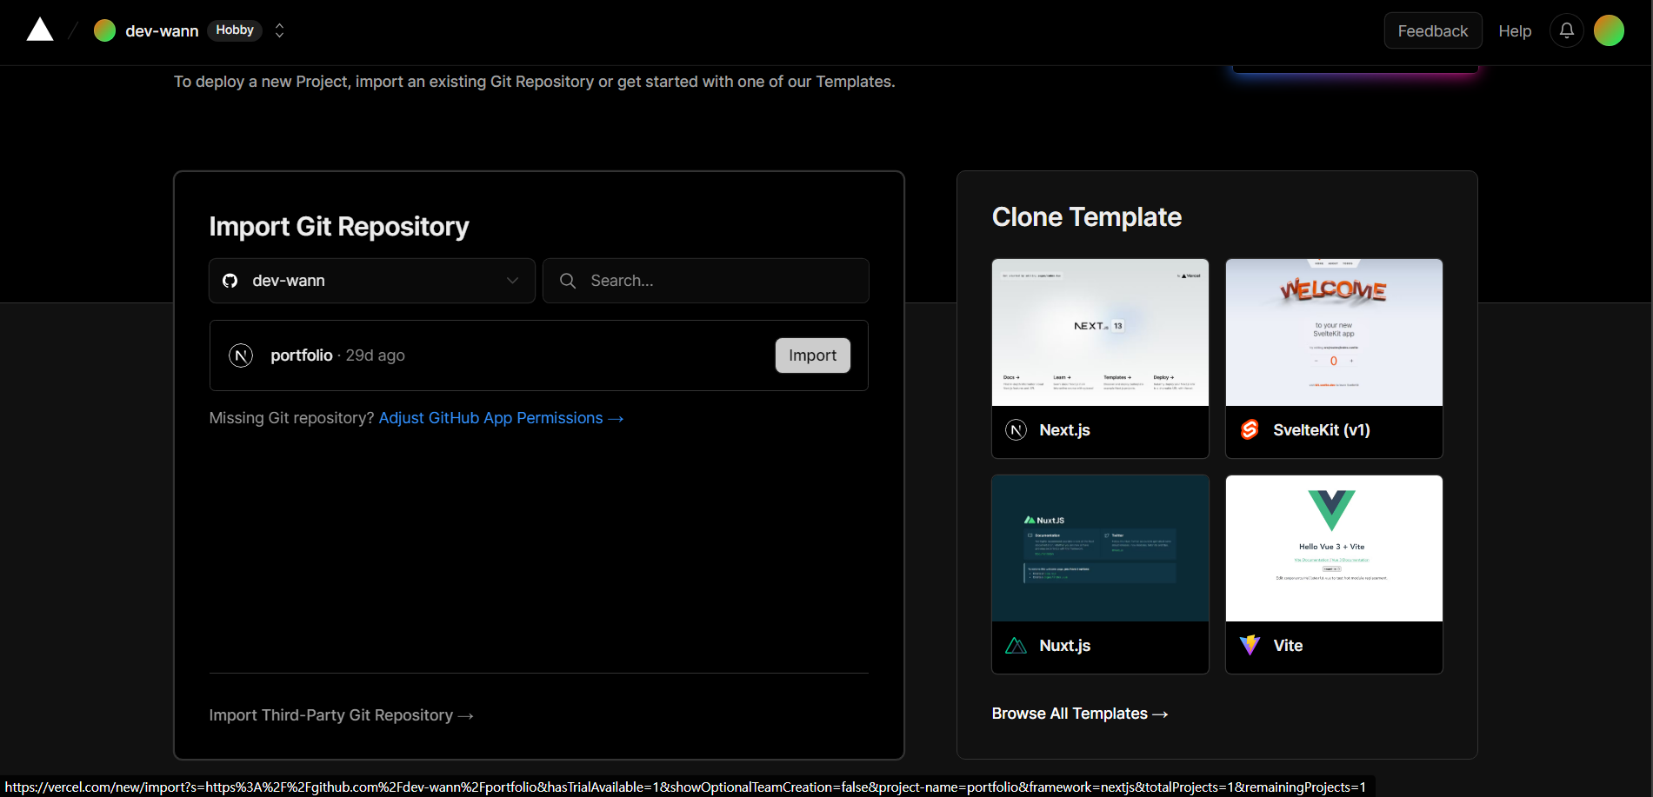Click the SvelteKit logo icon

pyautogui.click(x=1250, y=429)
